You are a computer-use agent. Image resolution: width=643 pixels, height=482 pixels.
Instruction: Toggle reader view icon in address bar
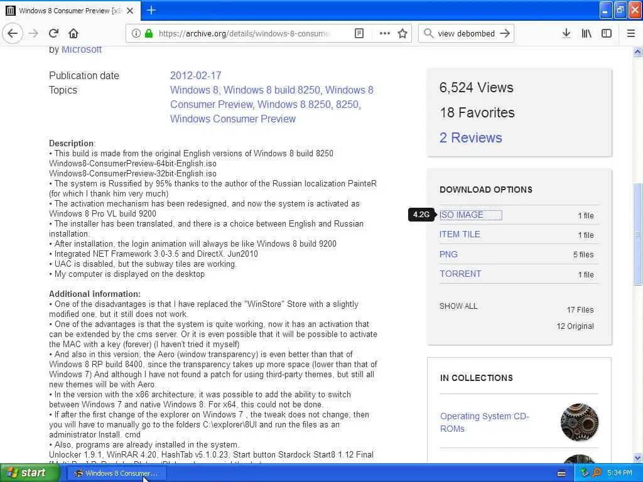pyautogui.click(x=359, y=33)
